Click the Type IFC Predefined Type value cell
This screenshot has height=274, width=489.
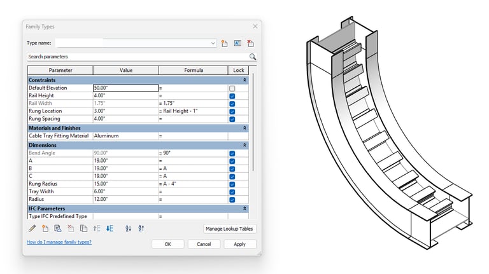(125, 216)
